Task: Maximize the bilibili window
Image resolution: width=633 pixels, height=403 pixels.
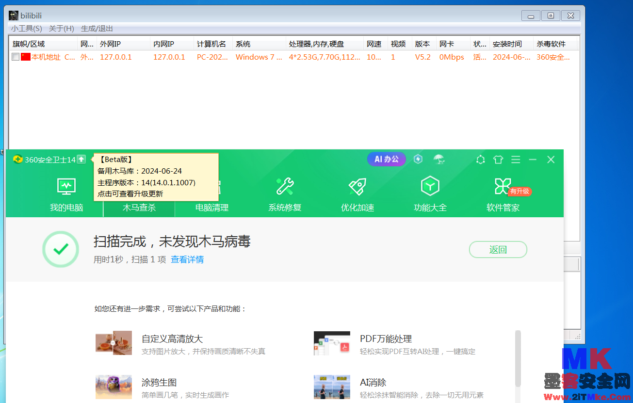Action: [551, 16]
